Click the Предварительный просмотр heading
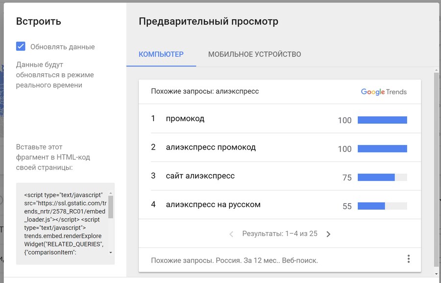 click(x=208, y=22)
